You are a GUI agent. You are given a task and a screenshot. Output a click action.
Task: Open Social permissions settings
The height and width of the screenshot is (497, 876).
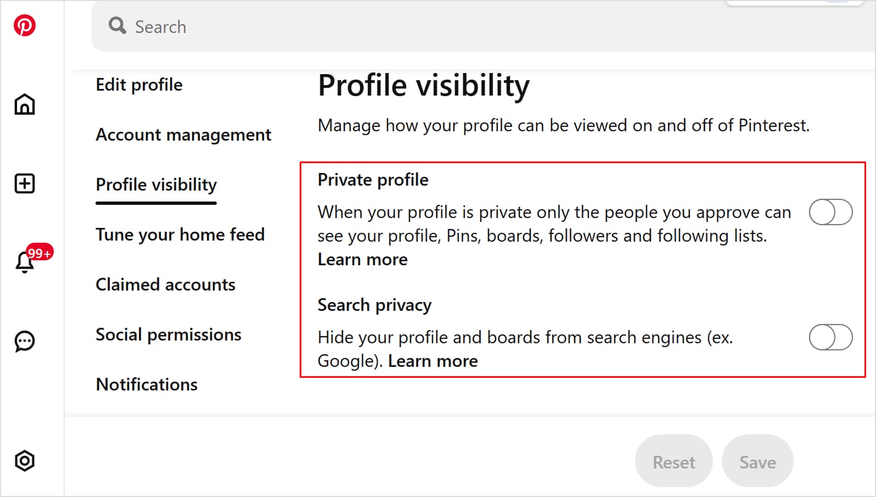169,334
